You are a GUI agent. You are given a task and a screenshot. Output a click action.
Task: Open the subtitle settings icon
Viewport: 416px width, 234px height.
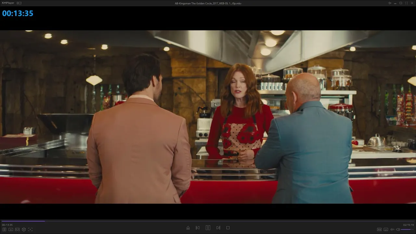point(386,229)
